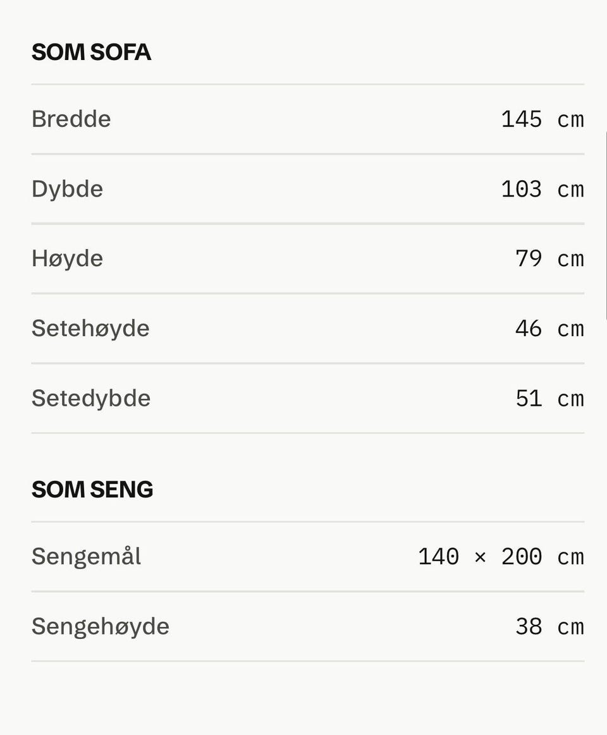Click the 79 cm height value
Screen dimensions: 607x735
[549, 258]
